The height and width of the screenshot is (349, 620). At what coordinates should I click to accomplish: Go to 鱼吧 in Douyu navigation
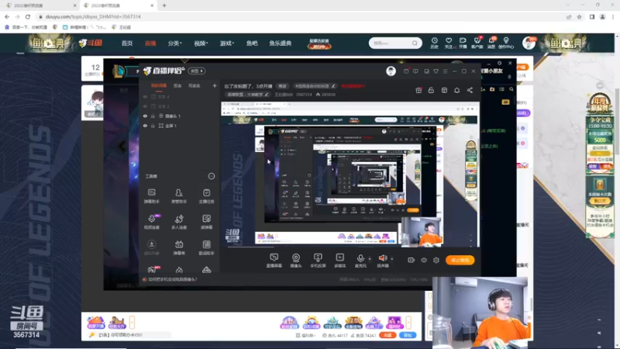252,43
